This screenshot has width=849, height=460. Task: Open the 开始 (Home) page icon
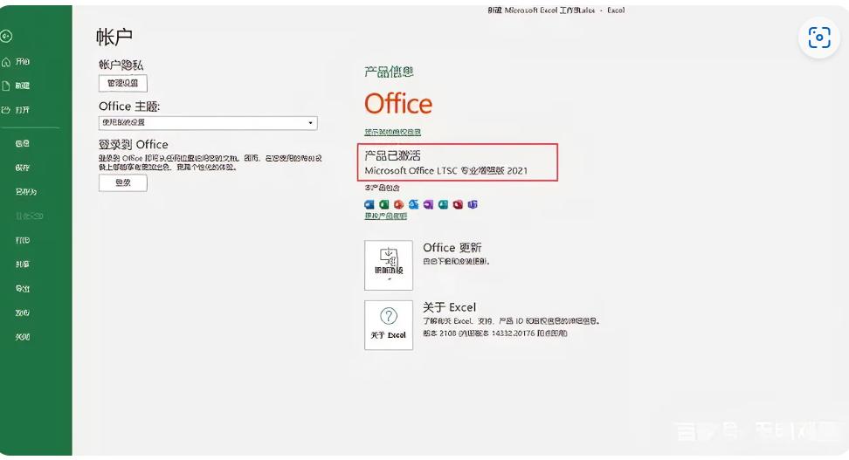[x=6, y=62]
